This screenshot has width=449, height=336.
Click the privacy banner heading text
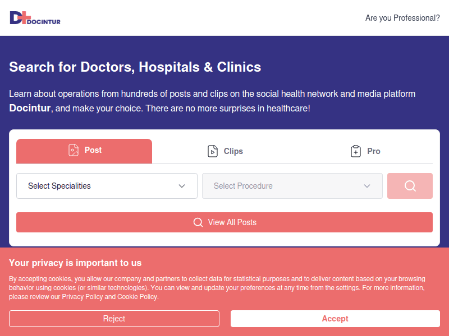(x=75, y=263)
